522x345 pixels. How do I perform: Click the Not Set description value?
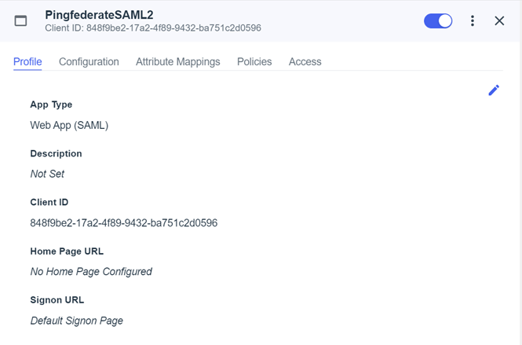[47, 174]
